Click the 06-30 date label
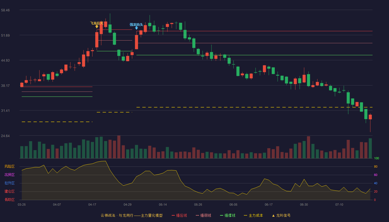This screenshot has width=389, height=222. point(304,205)
